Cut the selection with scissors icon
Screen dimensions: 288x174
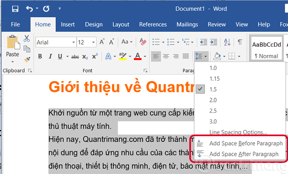[27, 38]
